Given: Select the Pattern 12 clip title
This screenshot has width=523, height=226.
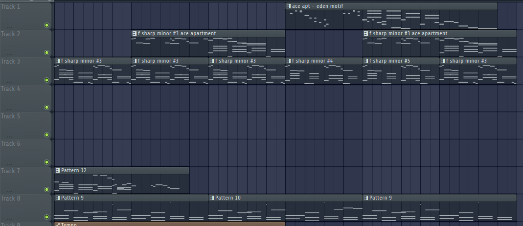Looking at the screenshot, I should (x=74, y=171).
